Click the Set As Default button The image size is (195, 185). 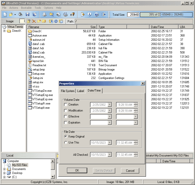tap(104, 170)
